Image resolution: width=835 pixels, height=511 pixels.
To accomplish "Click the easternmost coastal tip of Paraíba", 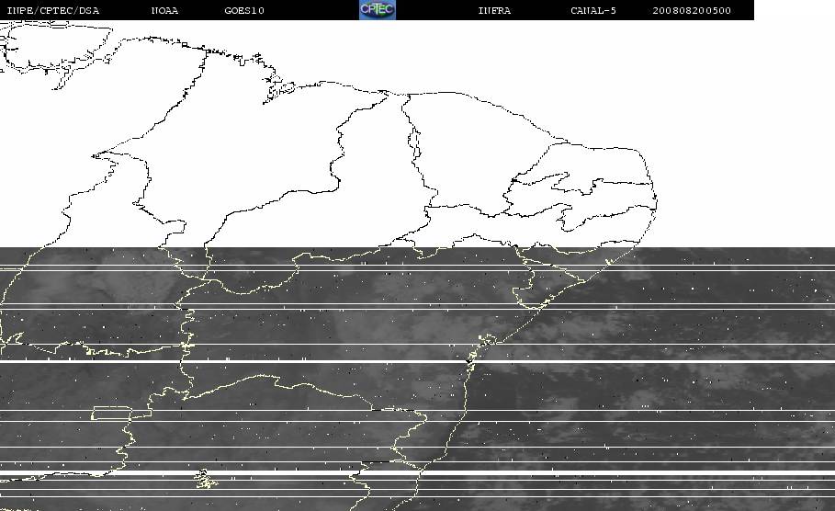I will pos(657,201).
